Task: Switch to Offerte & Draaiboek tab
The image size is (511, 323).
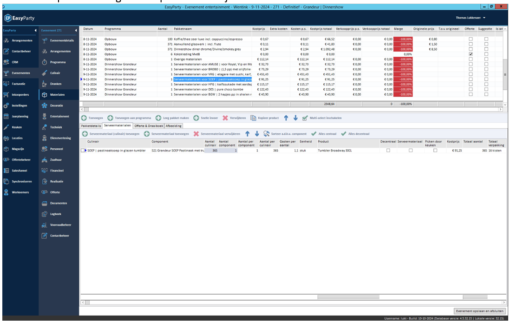Action: [149, 126]
